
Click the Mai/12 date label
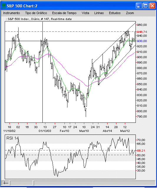(125, 131)
